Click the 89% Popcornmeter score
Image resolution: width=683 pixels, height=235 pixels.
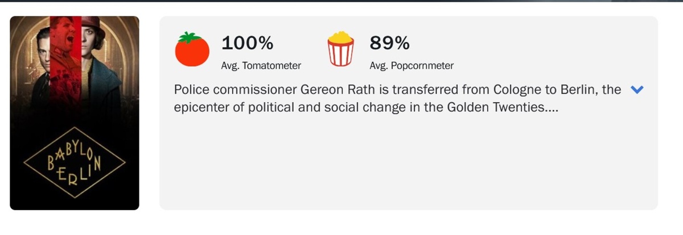tap(389, 43)
